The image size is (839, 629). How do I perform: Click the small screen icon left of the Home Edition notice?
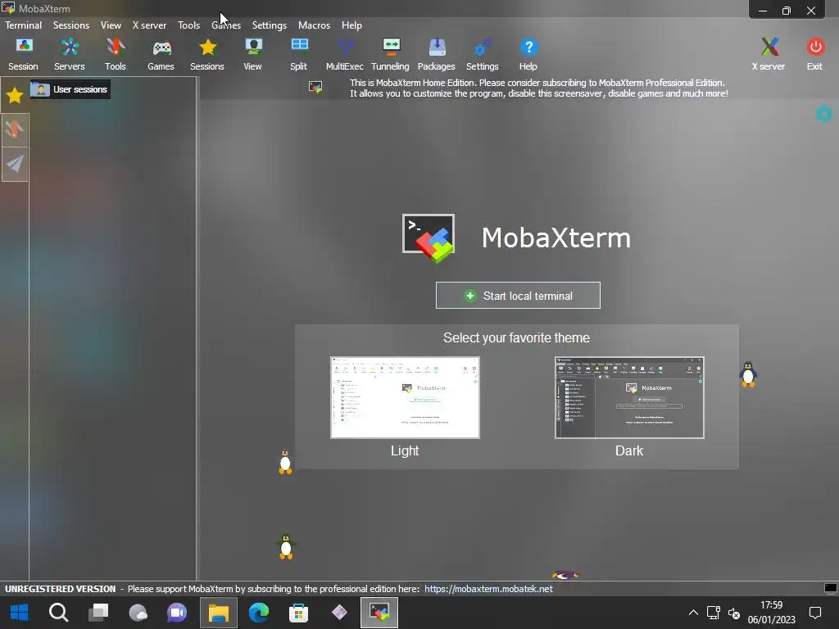point(315,87)
